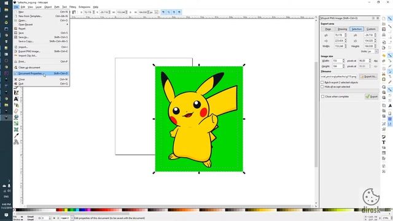Select the Connector tool in the toolbox

click(16, 142)
